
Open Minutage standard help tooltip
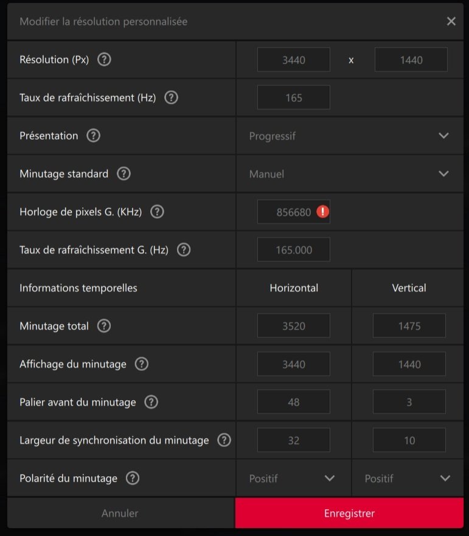123,174
